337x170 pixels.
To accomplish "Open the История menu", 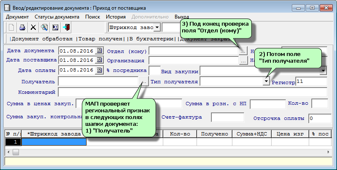I will click(x=116, y=17).
